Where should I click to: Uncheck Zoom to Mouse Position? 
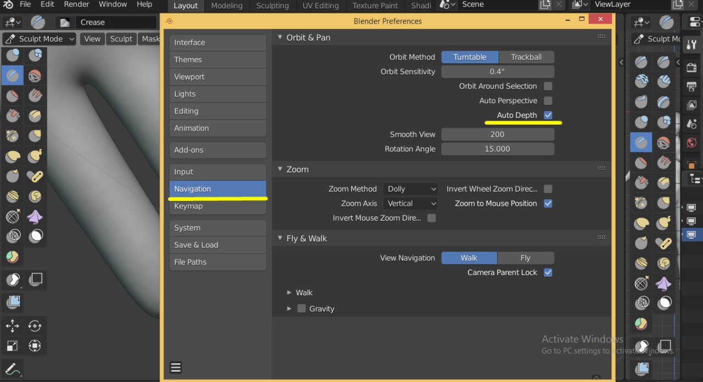(548, 204)
